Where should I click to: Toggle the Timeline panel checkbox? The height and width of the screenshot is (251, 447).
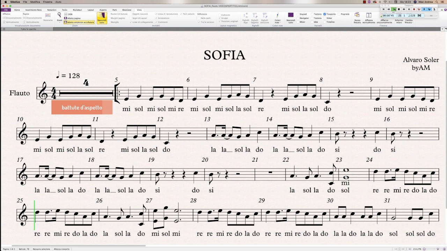(325, 22)
